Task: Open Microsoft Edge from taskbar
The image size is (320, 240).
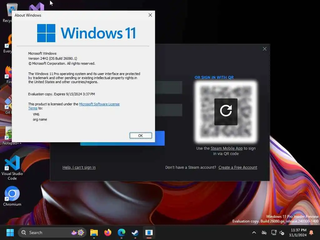Action: pos(122,232)
